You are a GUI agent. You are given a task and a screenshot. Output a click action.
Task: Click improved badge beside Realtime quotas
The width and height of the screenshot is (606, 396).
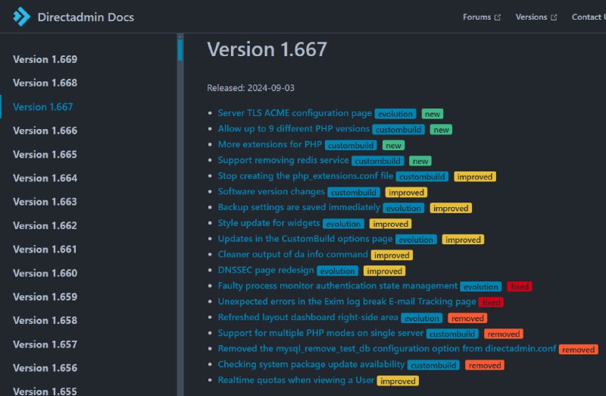(x=398, y=382)
